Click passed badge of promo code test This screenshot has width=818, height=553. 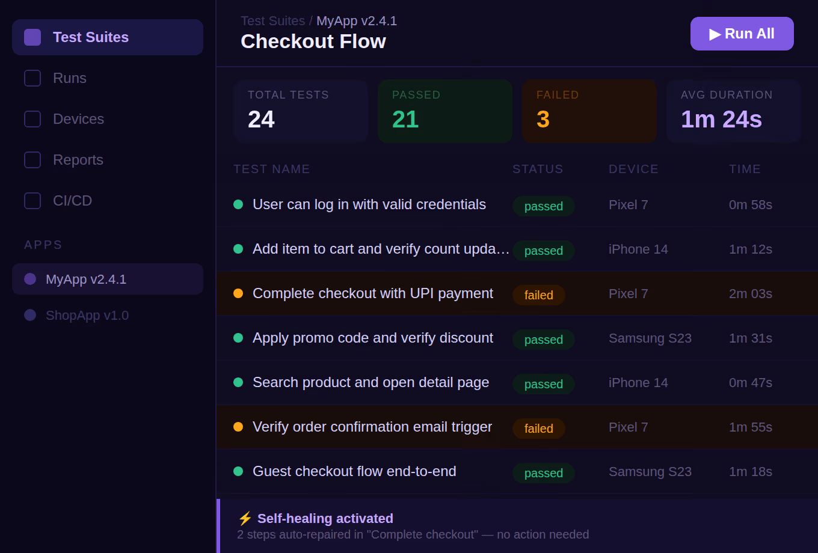point(544,340)
